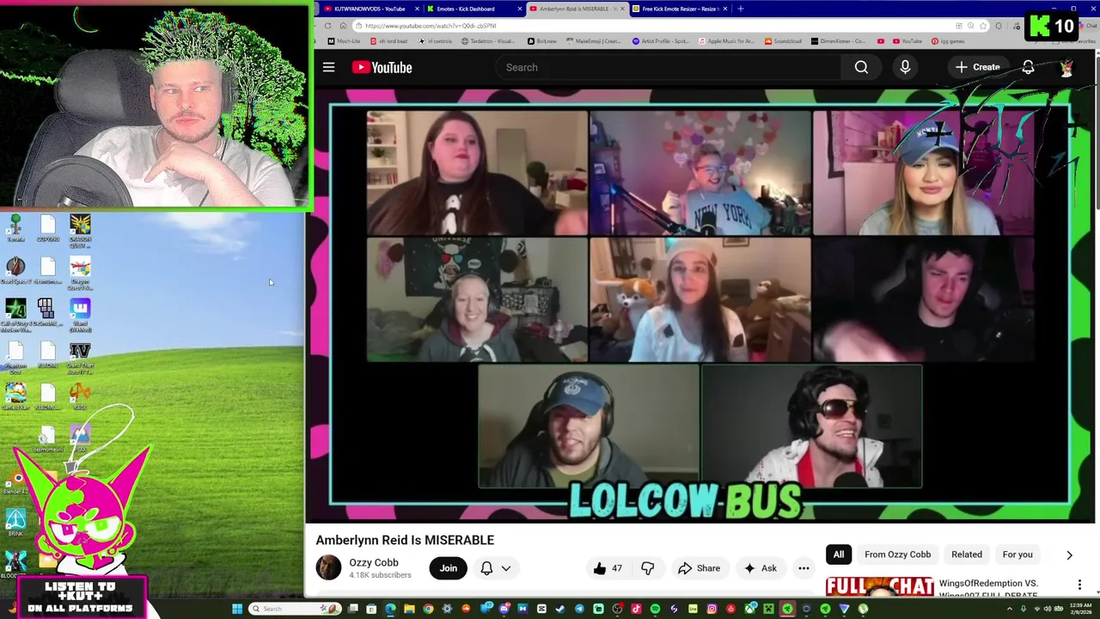Image resolution: width=1100 pixels, height=619 pixels.
Task: Open the Create video menu
Action: [977, 67]
